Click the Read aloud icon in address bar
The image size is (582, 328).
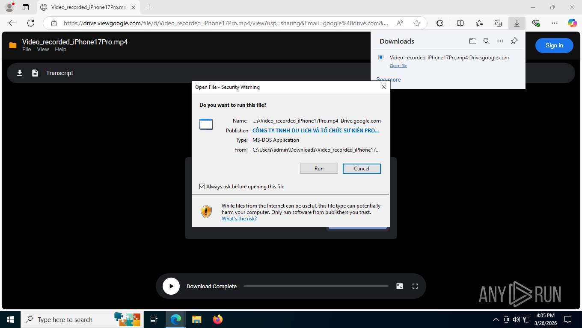(400, 23)
